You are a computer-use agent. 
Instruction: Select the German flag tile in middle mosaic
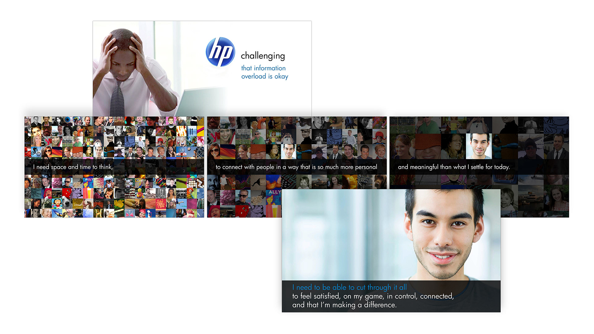coord(228,151)
